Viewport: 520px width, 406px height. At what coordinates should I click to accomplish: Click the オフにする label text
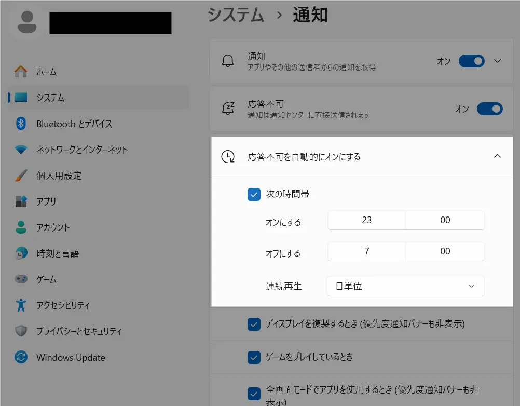click(283, 253)
